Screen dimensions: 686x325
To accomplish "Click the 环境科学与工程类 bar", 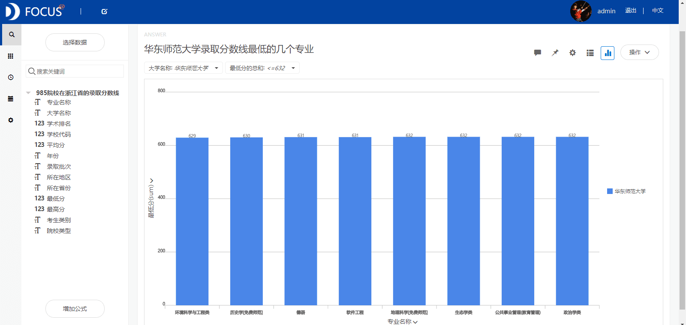I will (192, 221).
